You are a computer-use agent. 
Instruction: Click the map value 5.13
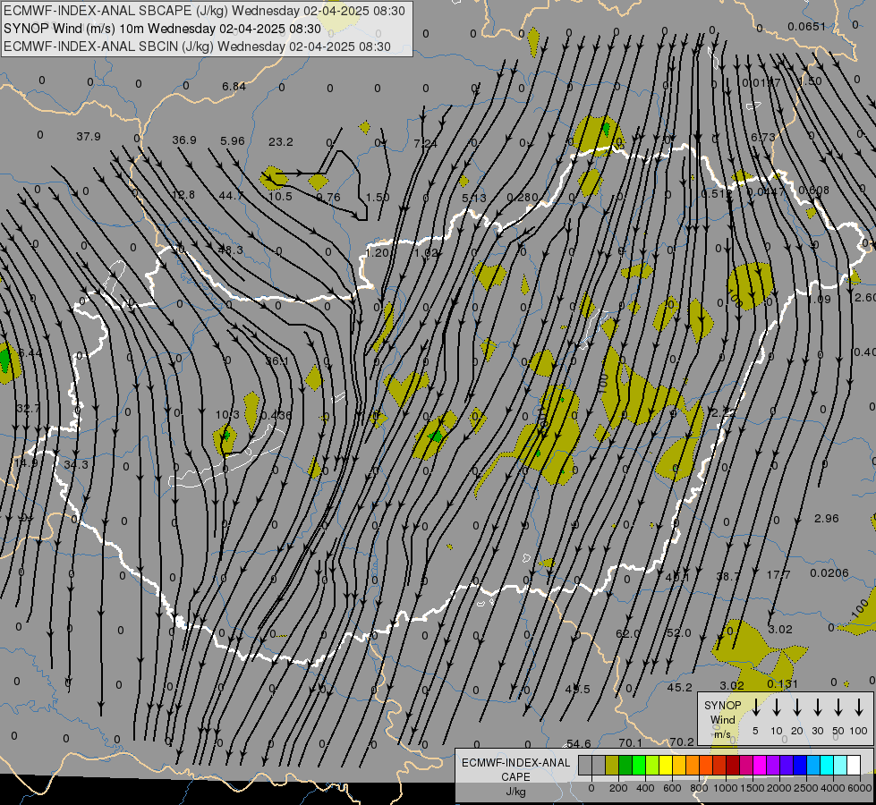473,199
